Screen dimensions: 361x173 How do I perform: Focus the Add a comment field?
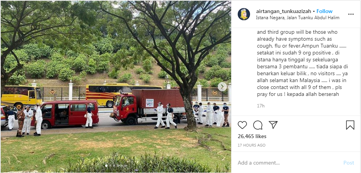[x=288, y=163]
